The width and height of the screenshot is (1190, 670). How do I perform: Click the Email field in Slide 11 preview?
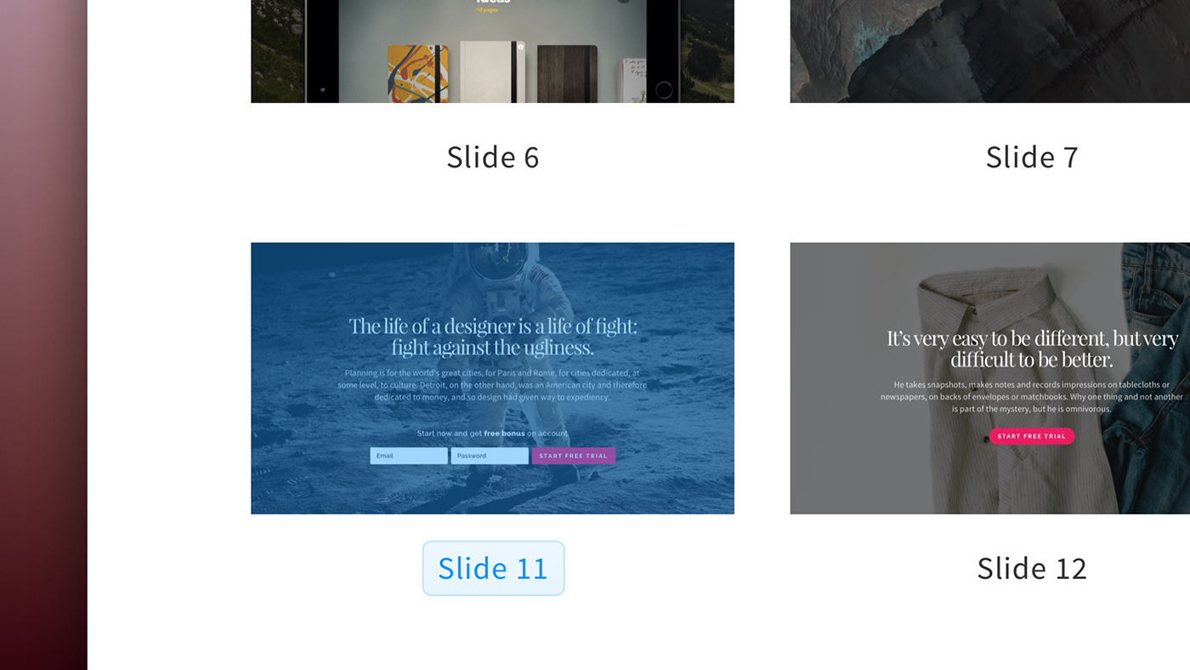click(409, 456)
